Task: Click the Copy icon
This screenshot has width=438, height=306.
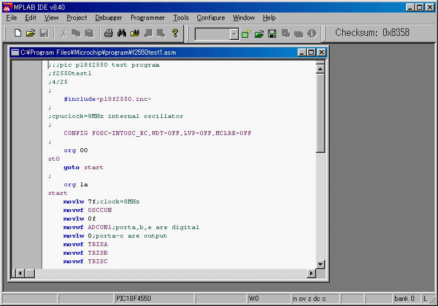Action: [76, 33]
